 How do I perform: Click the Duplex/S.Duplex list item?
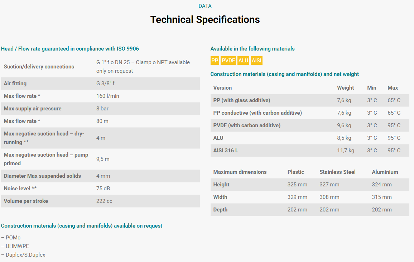coord(23,255)
